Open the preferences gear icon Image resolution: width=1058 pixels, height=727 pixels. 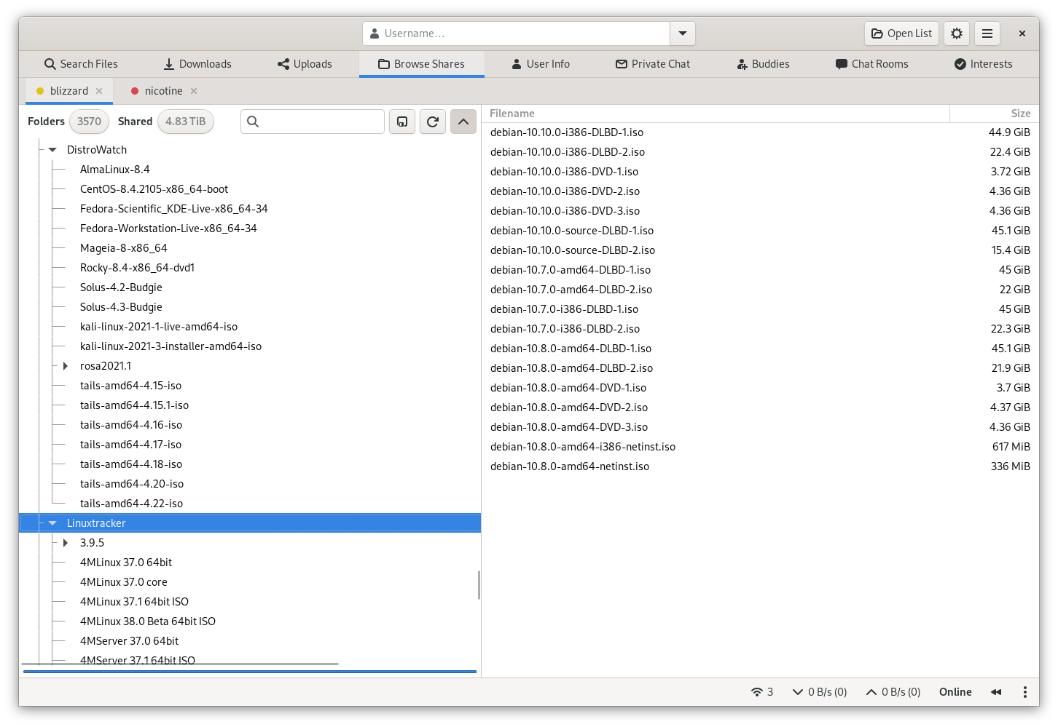[x=957, y=33]
